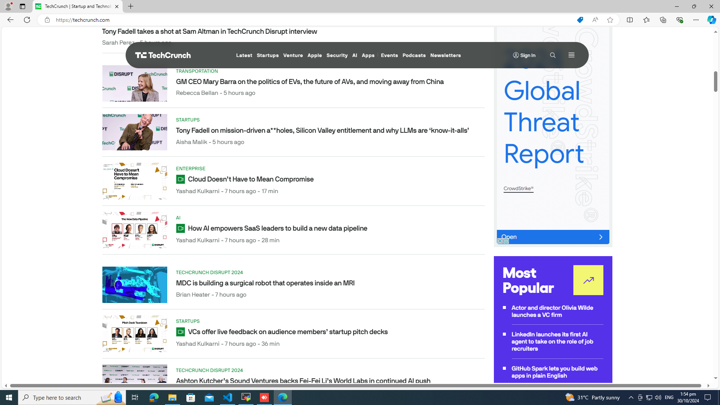Open Visual Studio Code from taskbar
720x405 pixels.
[x=228, y=397]
